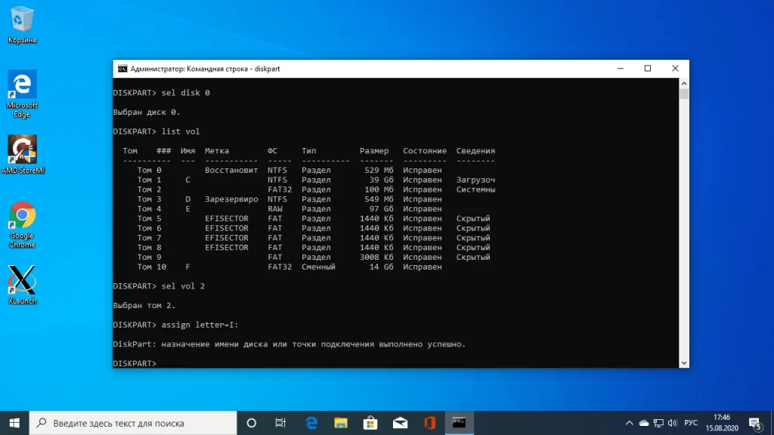Image resolution: width=774 pixels, height=435 pixels.
Task: Open Office from the taskbar
Action: 429,423
